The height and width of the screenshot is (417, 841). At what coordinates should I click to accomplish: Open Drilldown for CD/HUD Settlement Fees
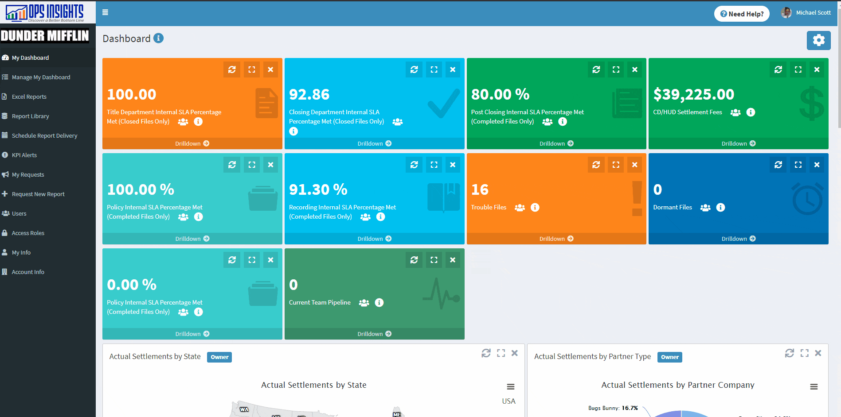(738, 143)
